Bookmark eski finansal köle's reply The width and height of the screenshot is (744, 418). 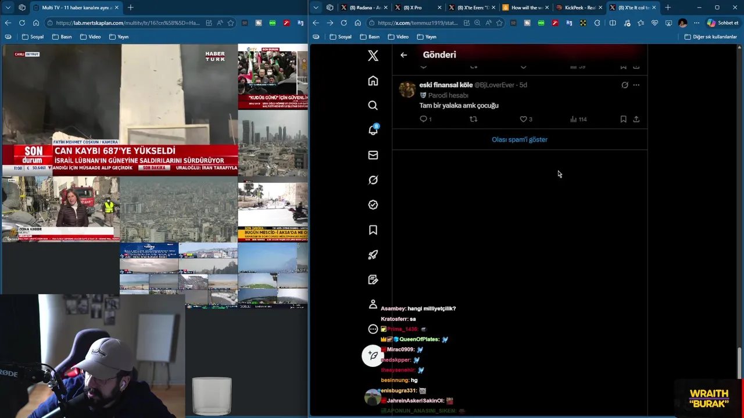click(x=623, y=119)
